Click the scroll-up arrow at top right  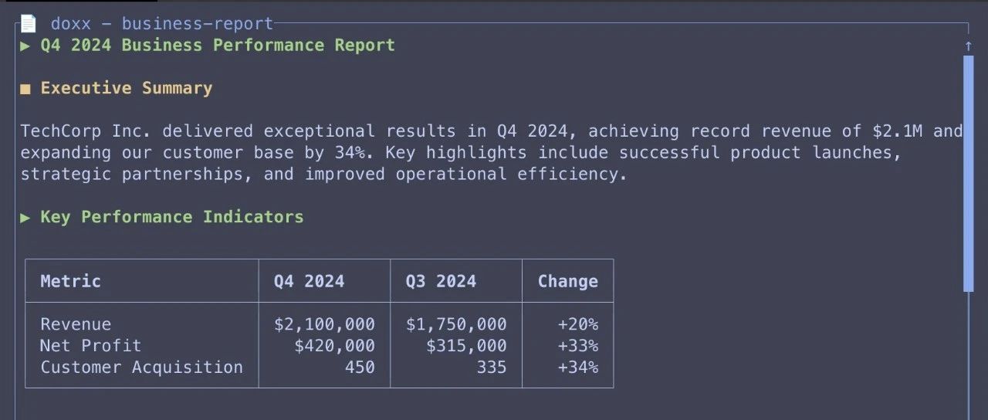tap(969, 46)
